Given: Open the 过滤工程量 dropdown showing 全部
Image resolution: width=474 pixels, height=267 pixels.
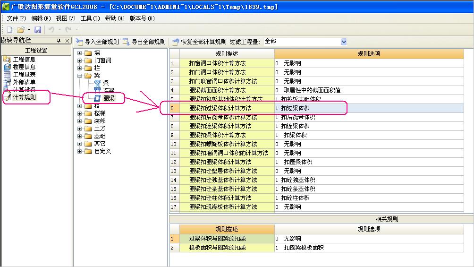Looking at the screenshot, I should (x=344, y=42).
